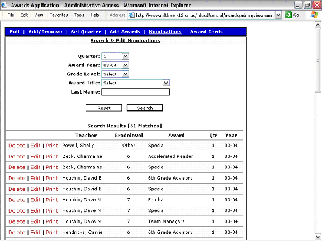Delete the Powell, Shelly nomination
Image resolution: width=322 pixels, height=241 pixels.
pos(17,146)
